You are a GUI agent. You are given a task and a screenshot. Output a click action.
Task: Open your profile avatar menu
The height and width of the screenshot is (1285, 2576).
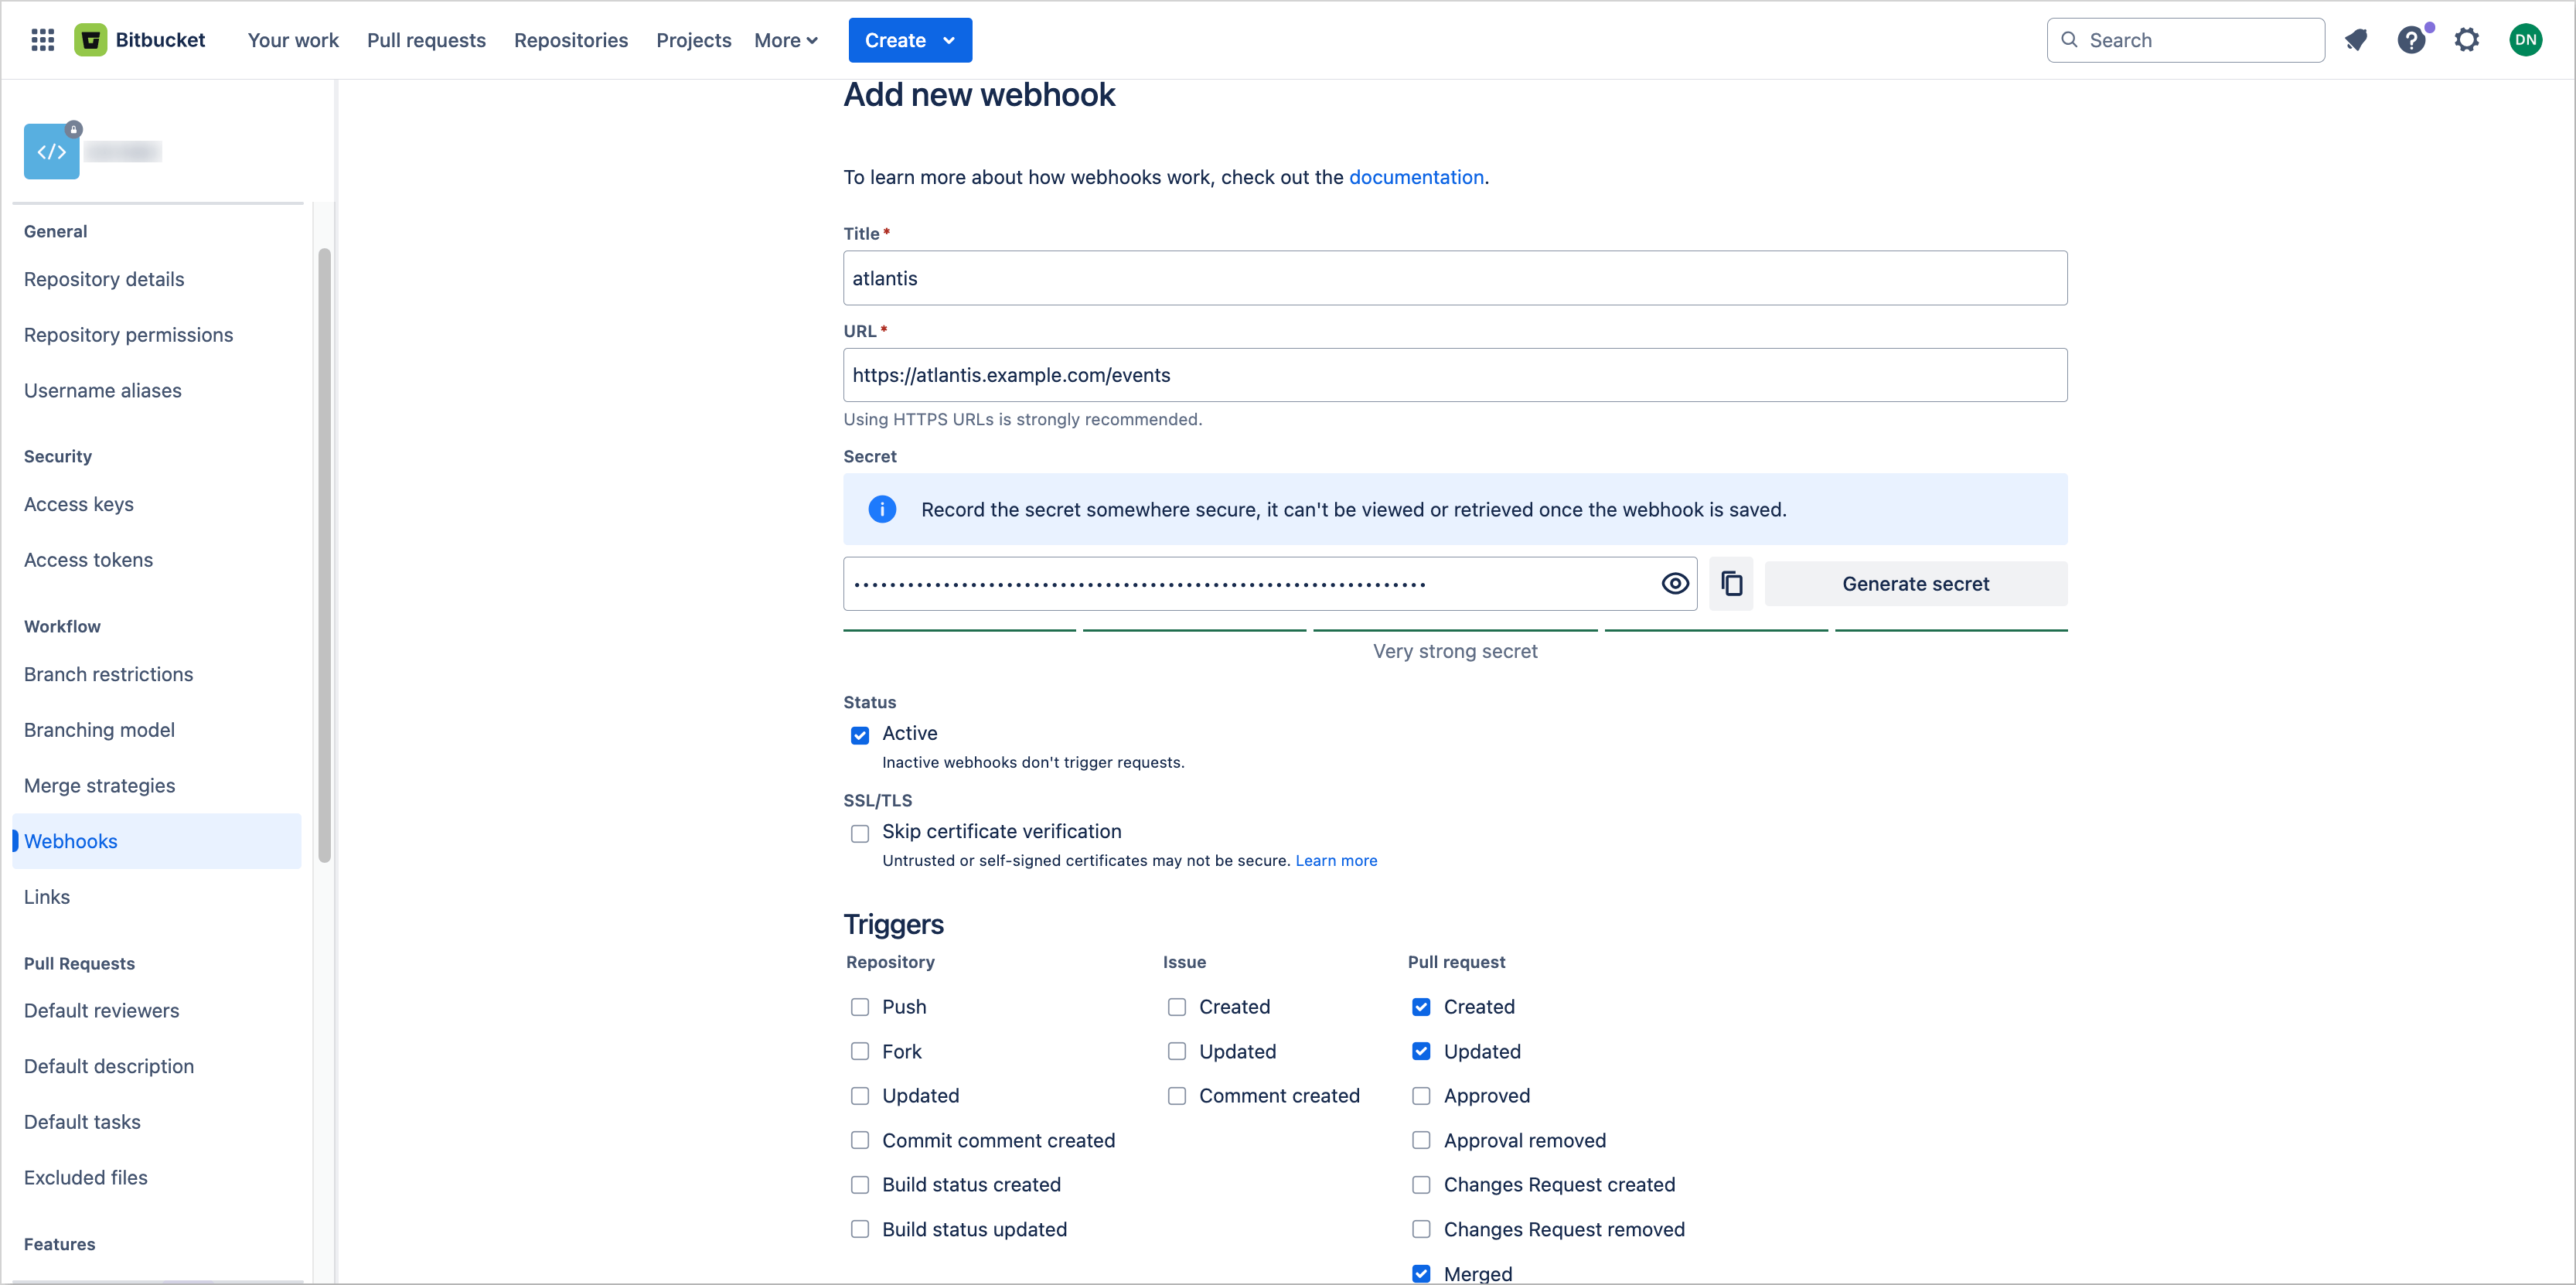[2525, 40]
